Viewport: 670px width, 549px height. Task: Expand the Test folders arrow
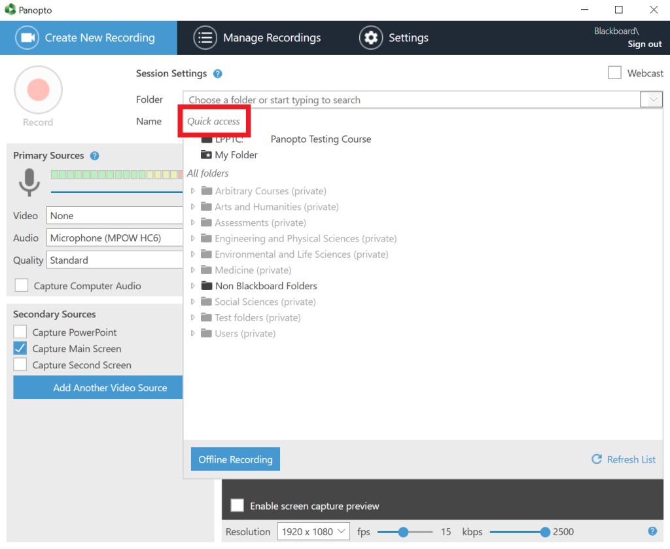click(193, 317)
